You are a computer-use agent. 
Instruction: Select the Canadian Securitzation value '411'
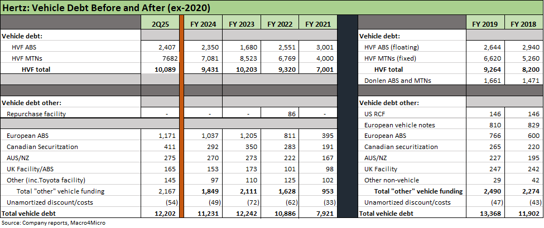tap(170, 147)
